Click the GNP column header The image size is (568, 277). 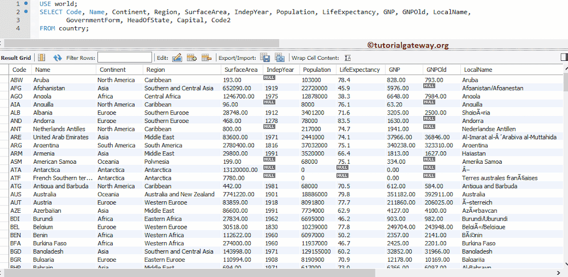click(x=403, y=70)
